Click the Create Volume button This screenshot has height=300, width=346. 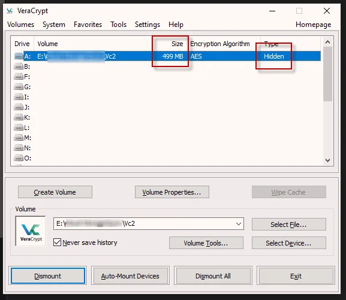tap(55, 192)
